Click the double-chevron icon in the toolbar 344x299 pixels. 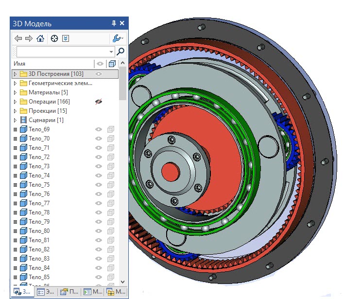point(66,38)
